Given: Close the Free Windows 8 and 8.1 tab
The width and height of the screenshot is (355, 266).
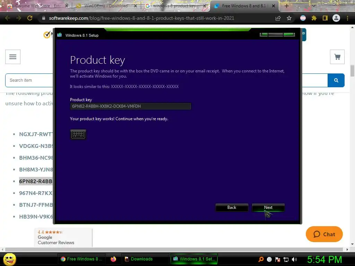Looking at the screenshot, I should (x=274, y=6).
